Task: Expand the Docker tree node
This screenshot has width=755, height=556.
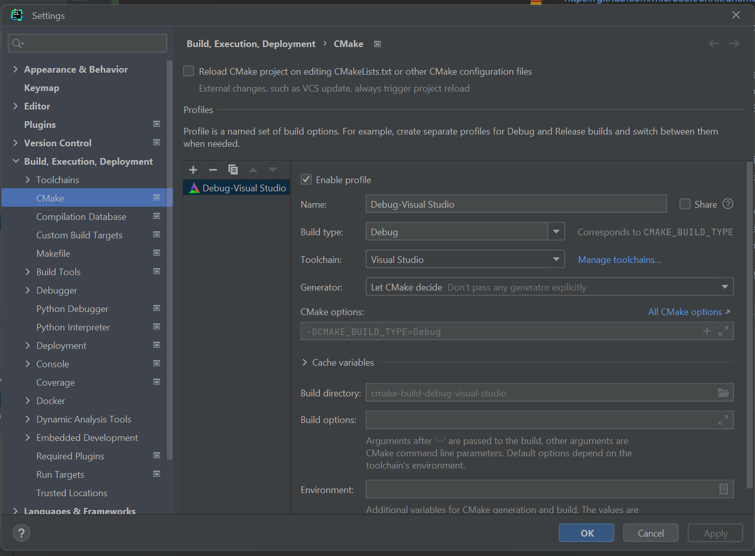Action: tap(28, 401)
